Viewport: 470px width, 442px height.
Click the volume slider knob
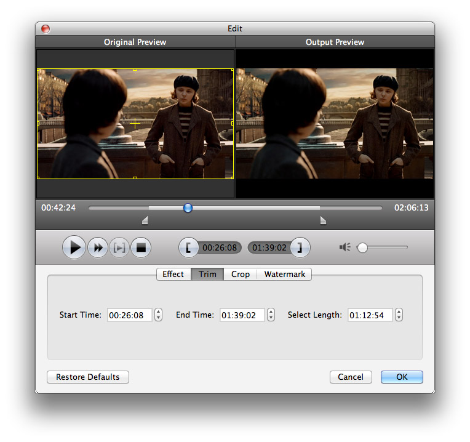tap(362, 247)
